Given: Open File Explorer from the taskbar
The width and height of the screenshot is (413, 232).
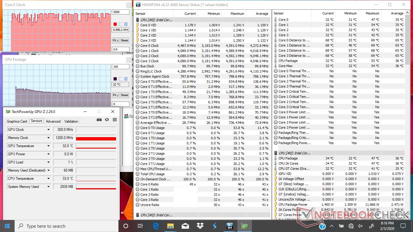Looking at the screenshot, I should click(171, 226).
